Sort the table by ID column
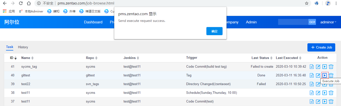This screenshot has width=341, height=106. pos(13,58)
